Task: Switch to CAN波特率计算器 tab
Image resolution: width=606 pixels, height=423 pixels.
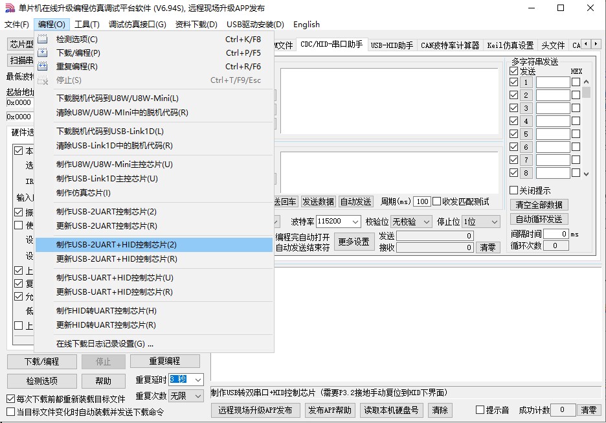Action: [450, 45]
